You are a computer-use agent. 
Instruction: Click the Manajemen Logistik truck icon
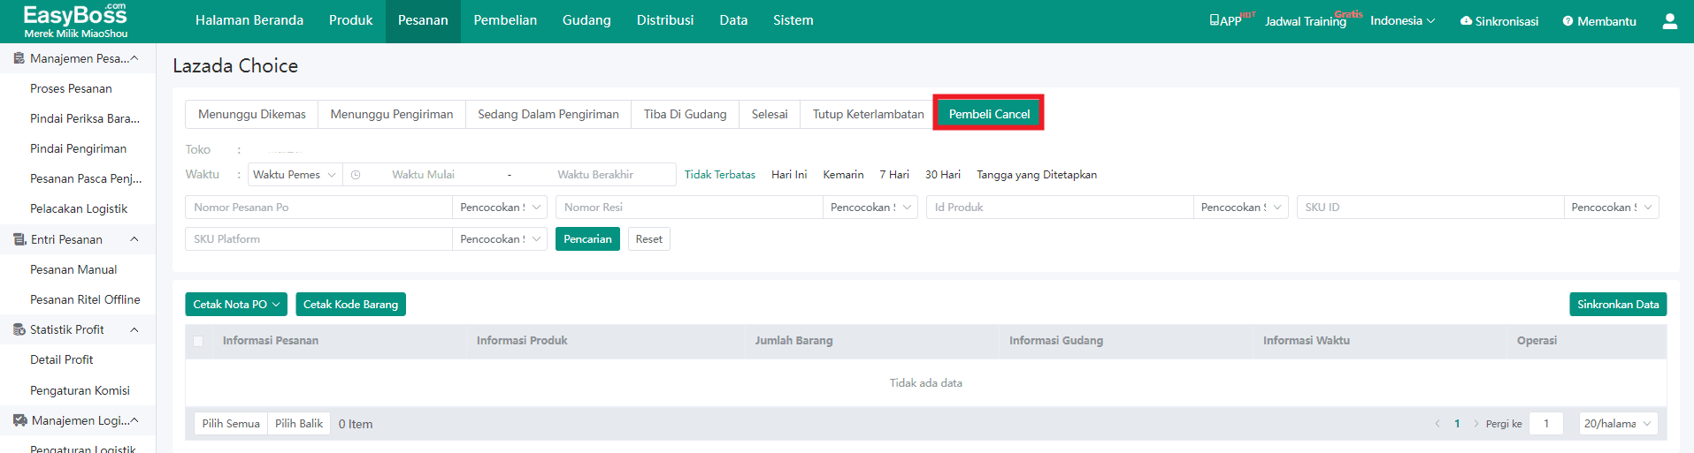pos(19,420)
